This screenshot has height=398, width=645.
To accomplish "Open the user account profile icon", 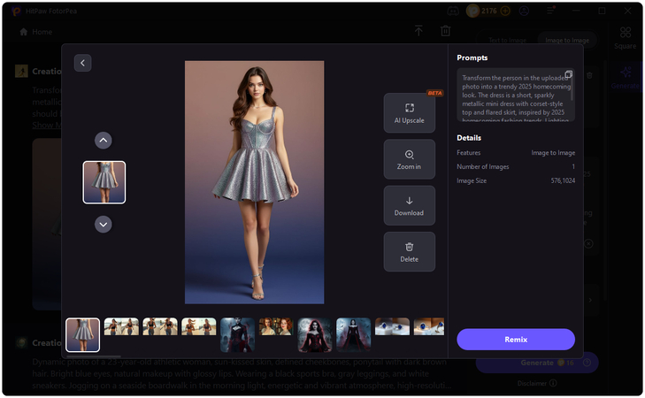I will [x=525, y=11].
